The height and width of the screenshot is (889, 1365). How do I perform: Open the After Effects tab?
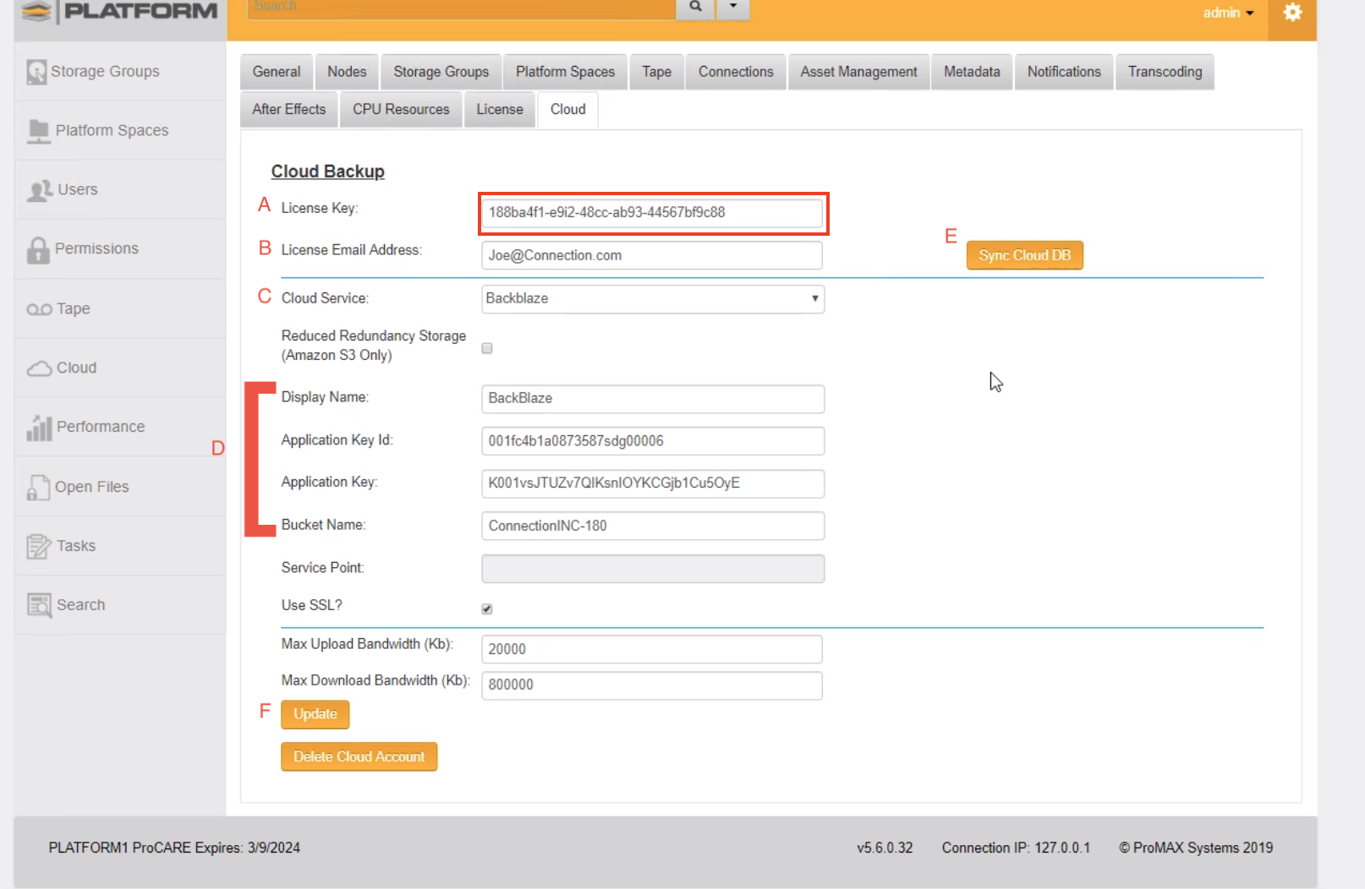click(x=289, y=110)
